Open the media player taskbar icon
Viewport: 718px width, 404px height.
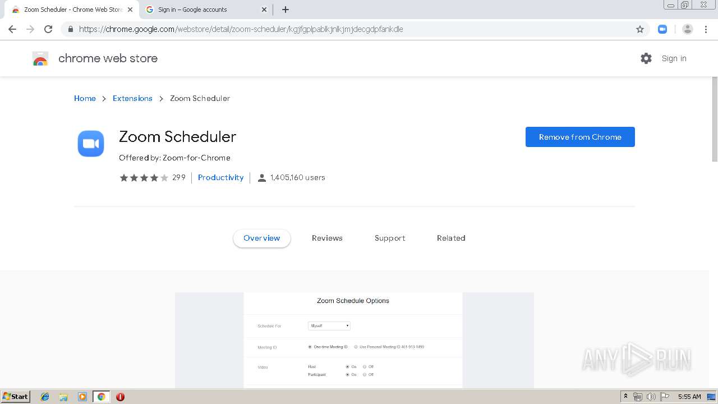(82, 397)
